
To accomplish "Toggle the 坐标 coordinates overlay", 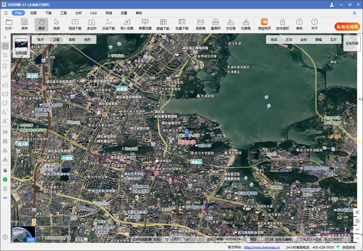I will 304,40.
